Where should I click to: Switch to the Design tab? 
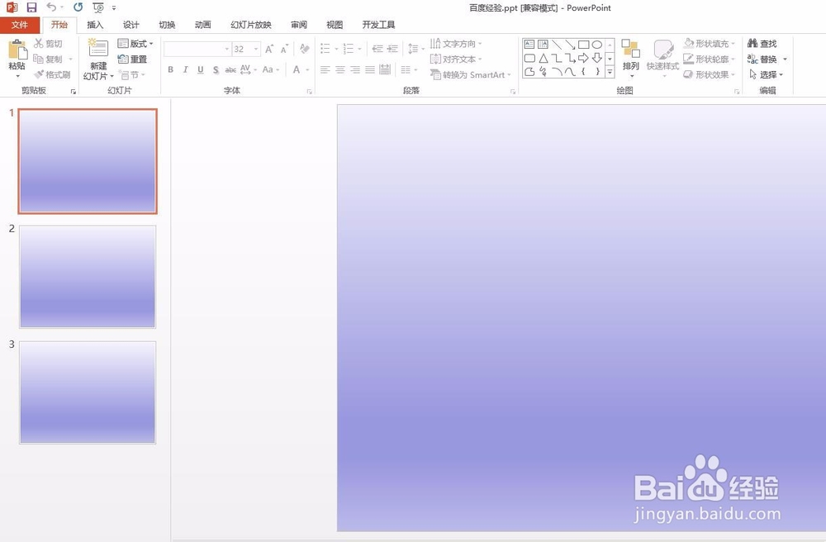(x=131, y=25)
